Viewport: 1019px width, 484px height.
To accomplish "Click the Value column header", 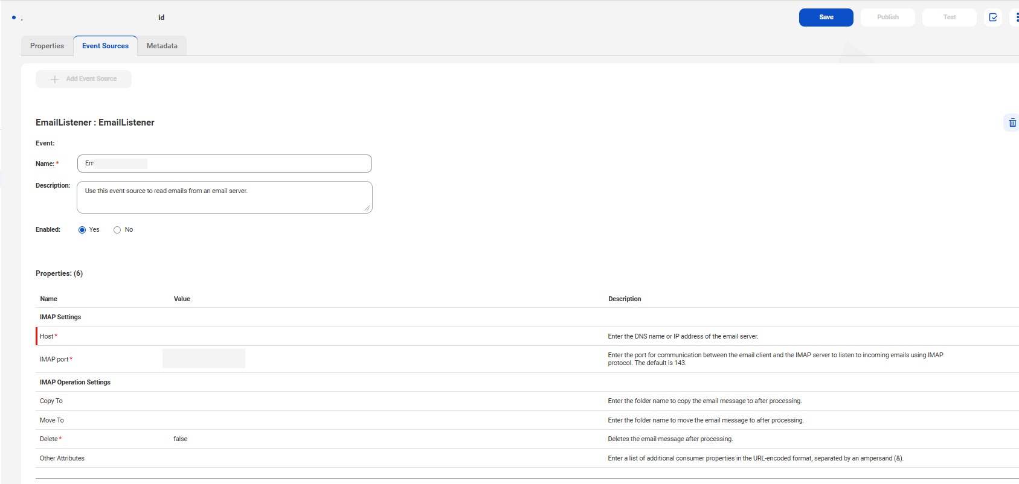I will coord(182,299).
